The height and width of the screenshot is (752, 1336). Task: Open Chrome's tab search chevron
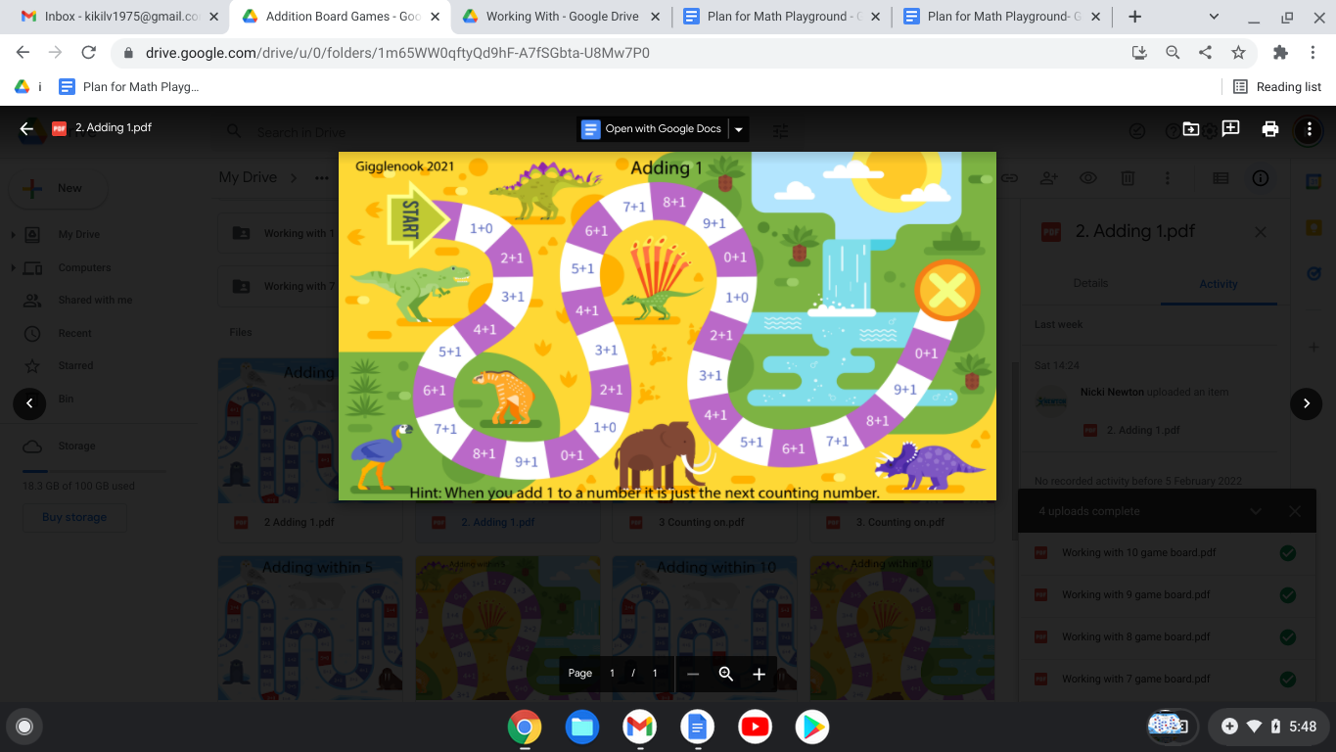(1214, 17)
